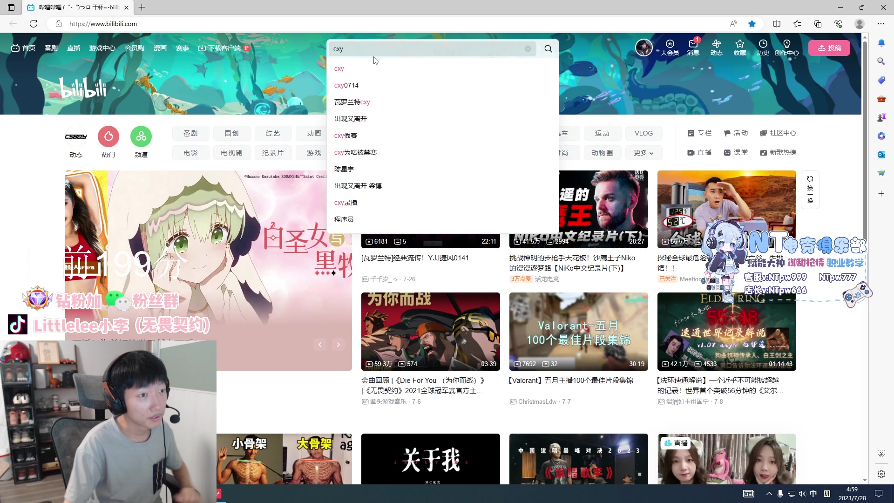894x503 pixels.
Task: Open Edge sidebar settings gear
Action: pyautogui.click(x=881, y=474)
